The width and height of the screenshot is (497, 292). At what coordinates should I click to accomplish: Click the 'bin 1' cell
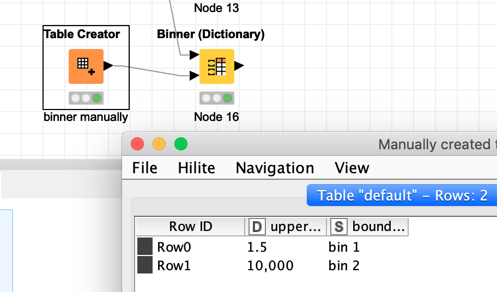[344, 247]
